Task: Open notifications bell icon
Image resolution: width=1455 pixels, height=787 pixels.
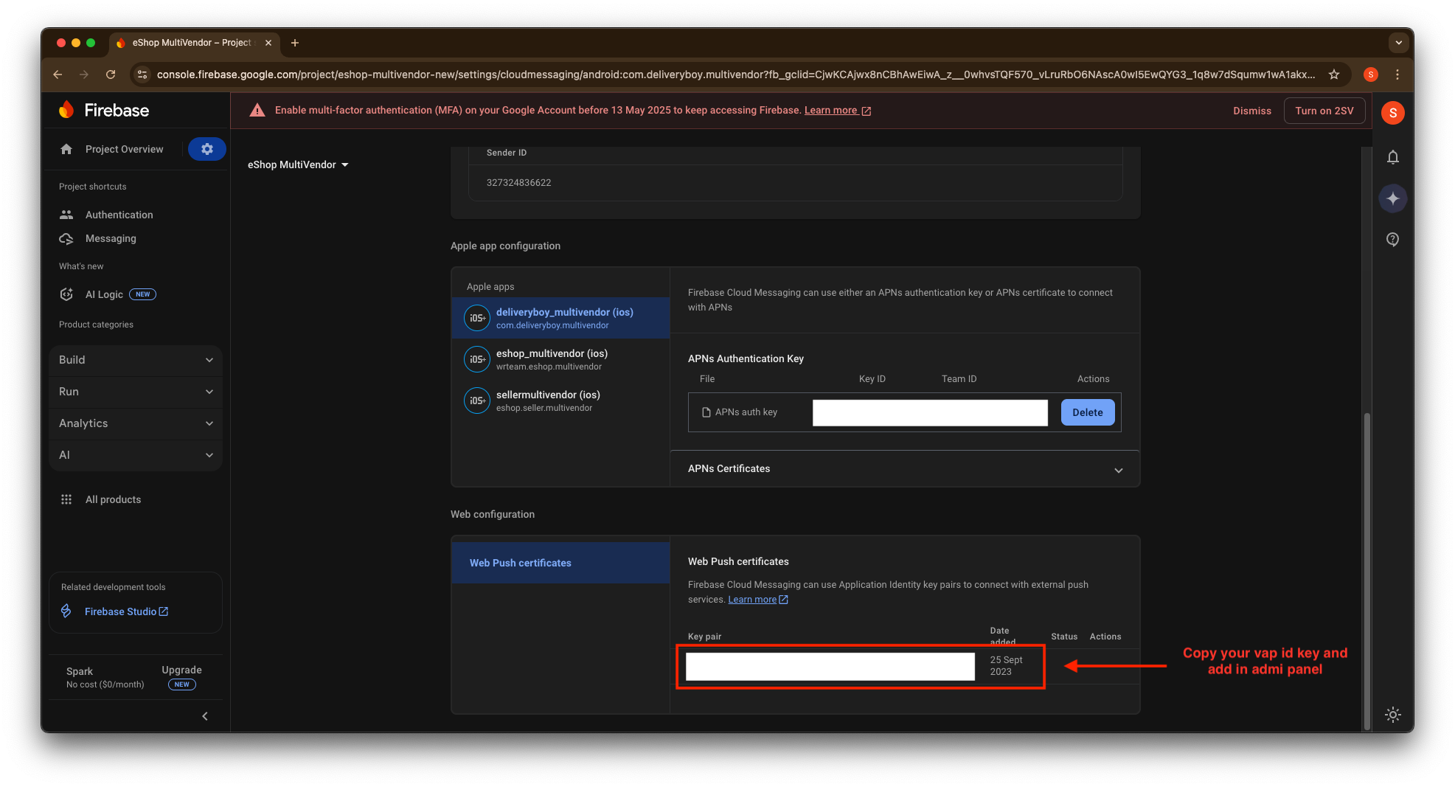Action: point(1392,157)
